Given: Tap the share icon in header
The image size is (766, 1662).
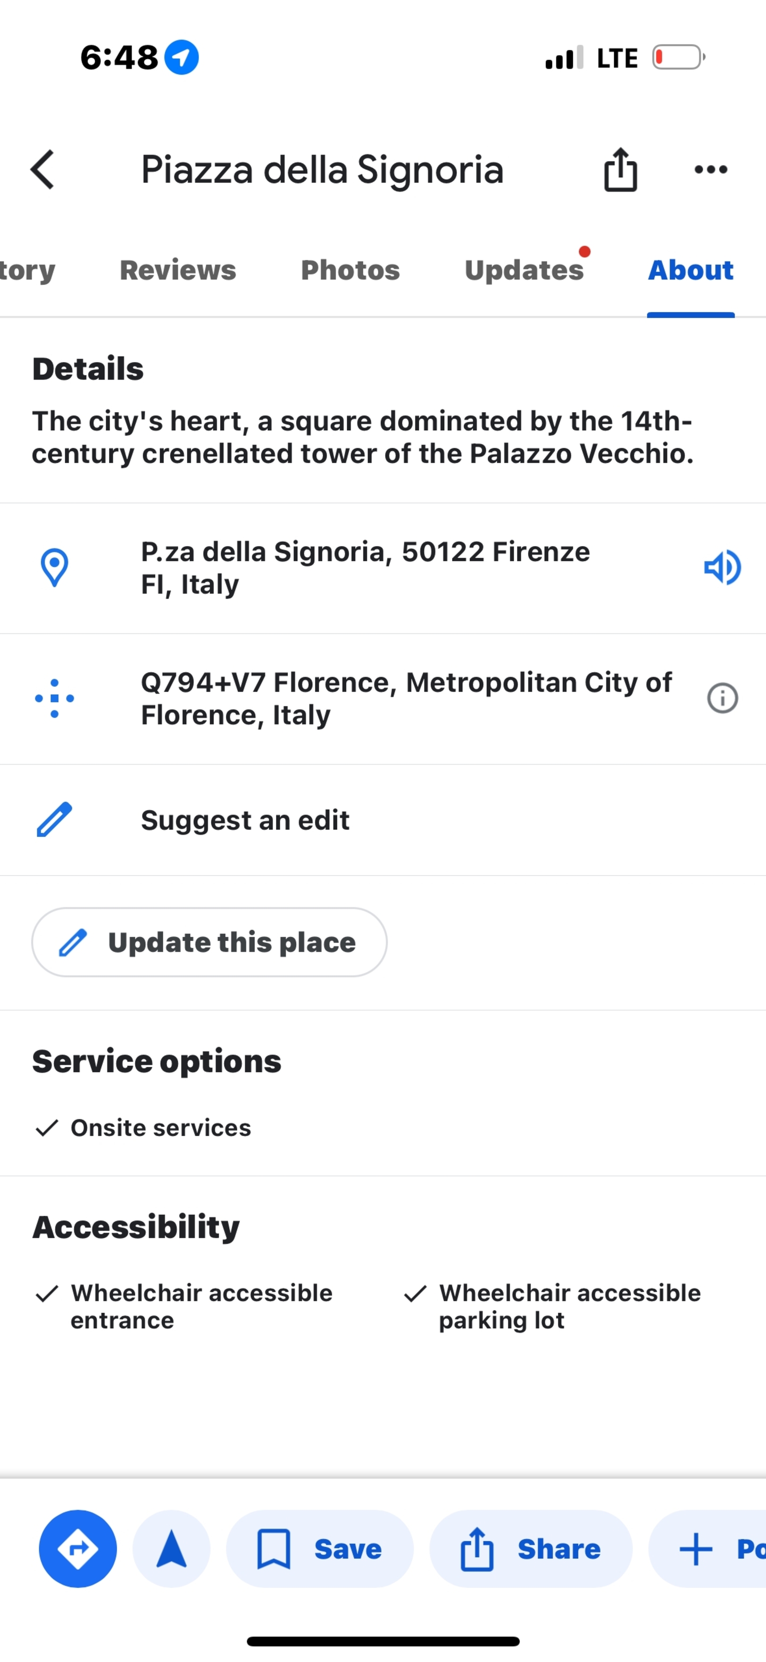Looking at the screenshot, I should tap(620, 170).
